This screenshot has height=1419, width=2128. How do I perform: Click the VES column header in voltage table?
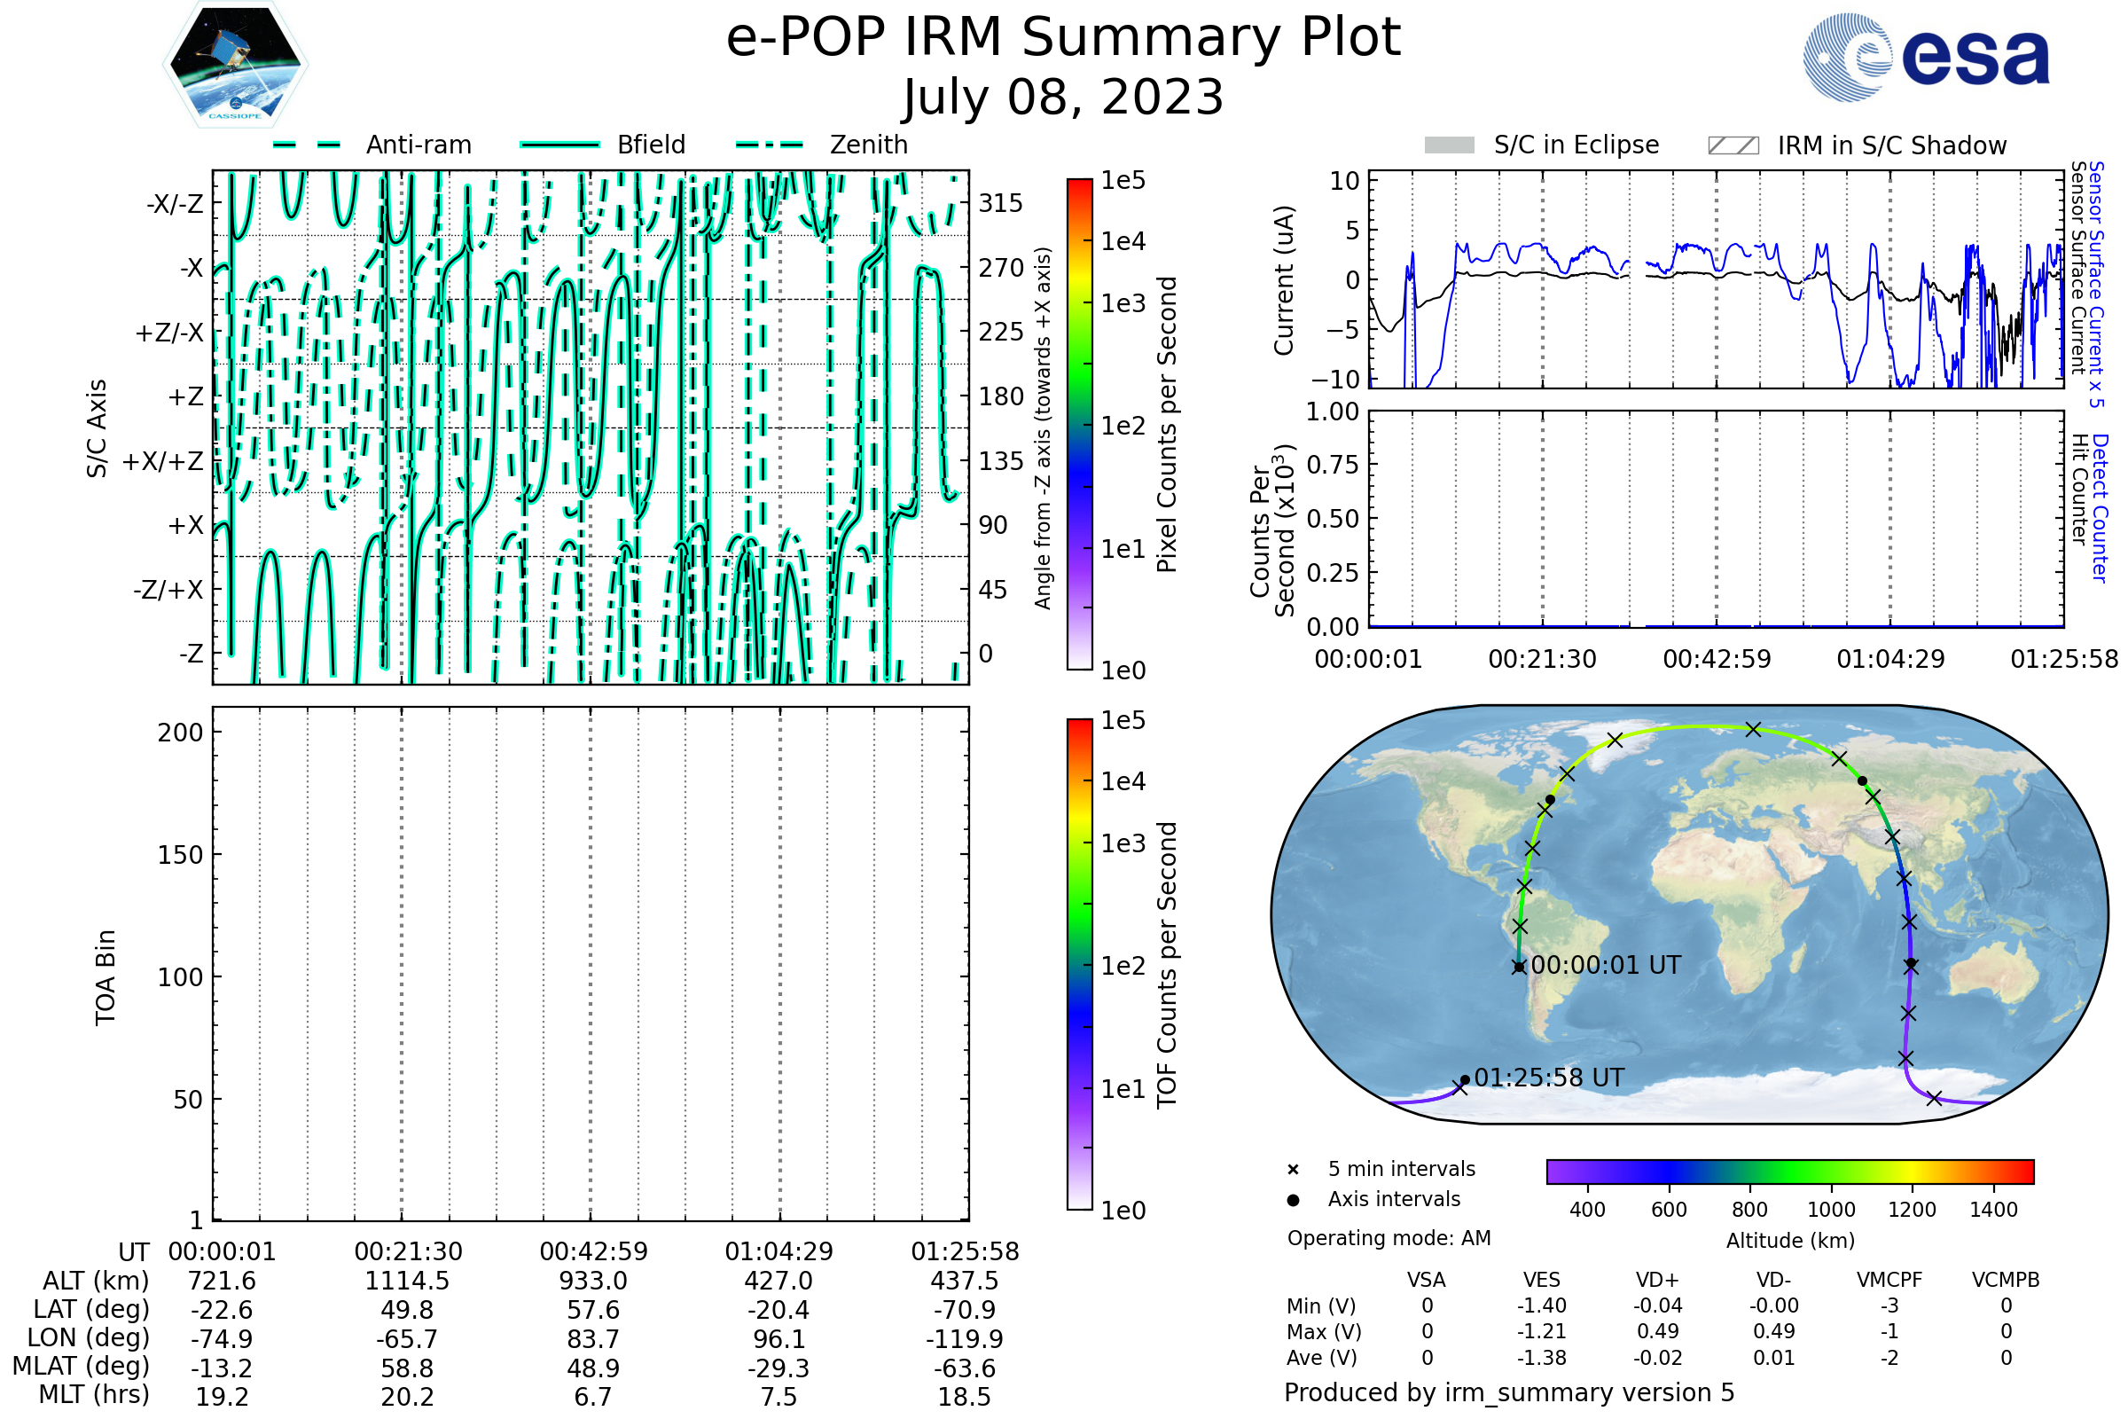(1542, 1280)
